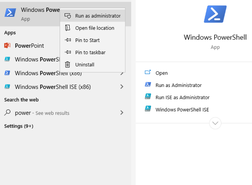Click the Windows PowerShell ISE result icon
This screenshot has width=252, height=185.
tap(7, 59)
